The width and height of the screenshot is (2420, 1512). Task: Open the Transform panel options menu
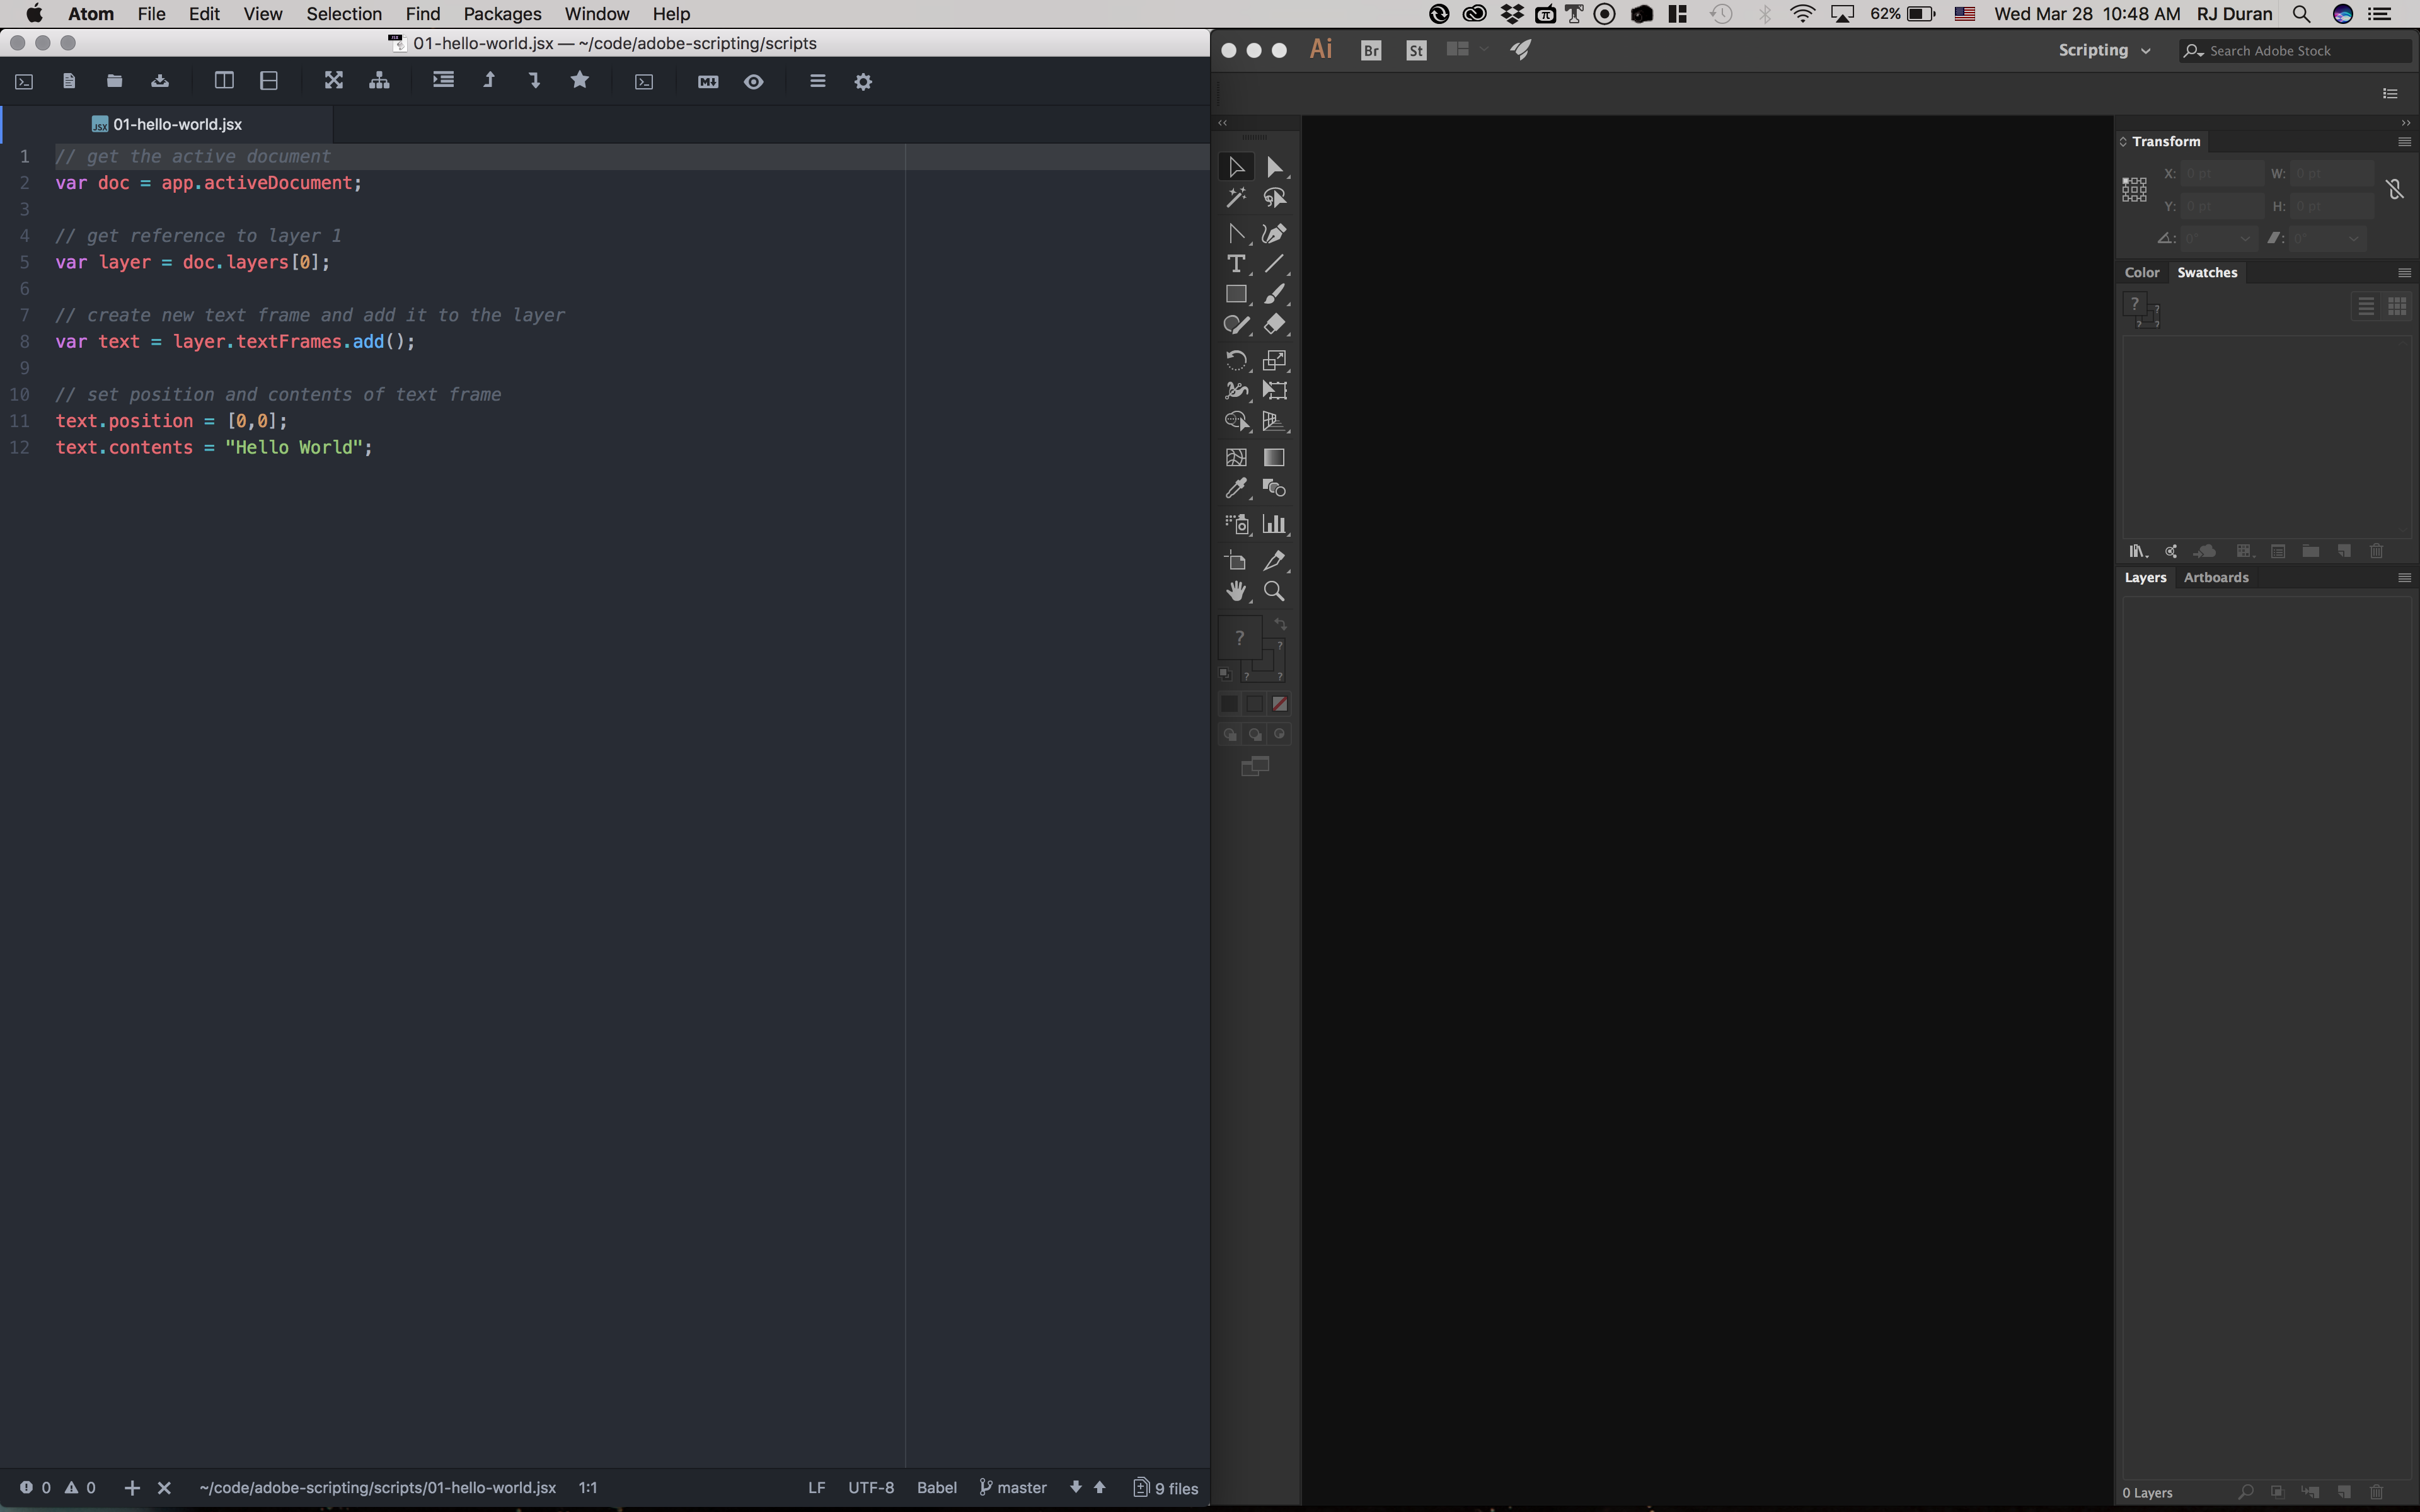coord(2404,142)
